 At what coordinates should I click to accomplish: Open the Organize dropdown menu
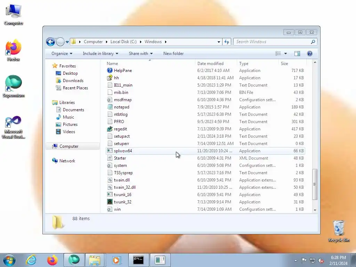(62, 54)
